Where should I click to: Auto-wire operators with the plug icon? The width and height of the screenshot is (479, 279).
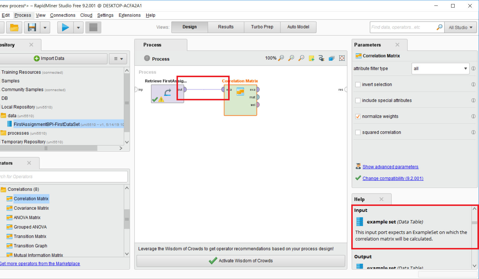[321, 58]
